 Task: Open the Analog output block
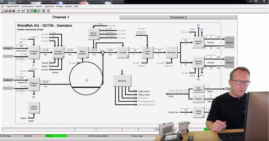pos(198,112)
